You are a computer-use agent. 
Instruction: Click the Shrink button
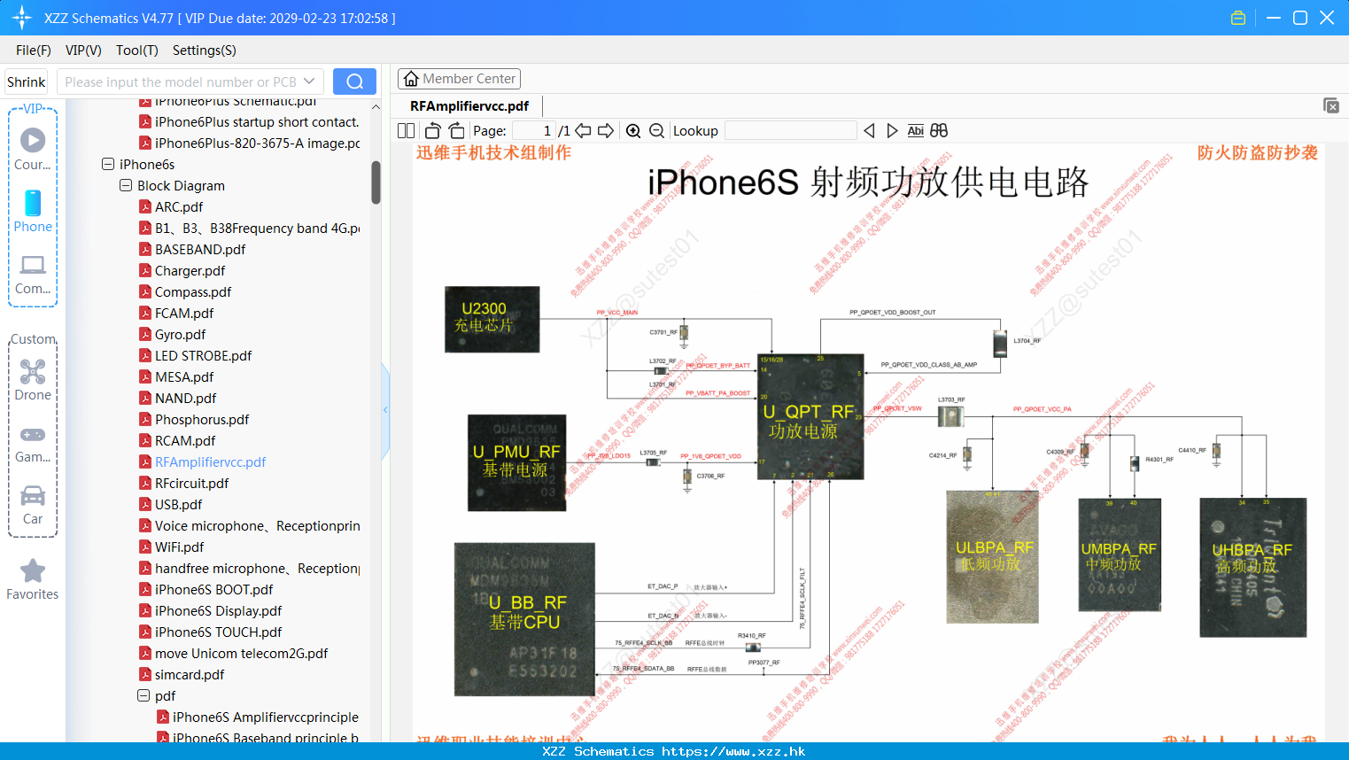click(27, 81)
